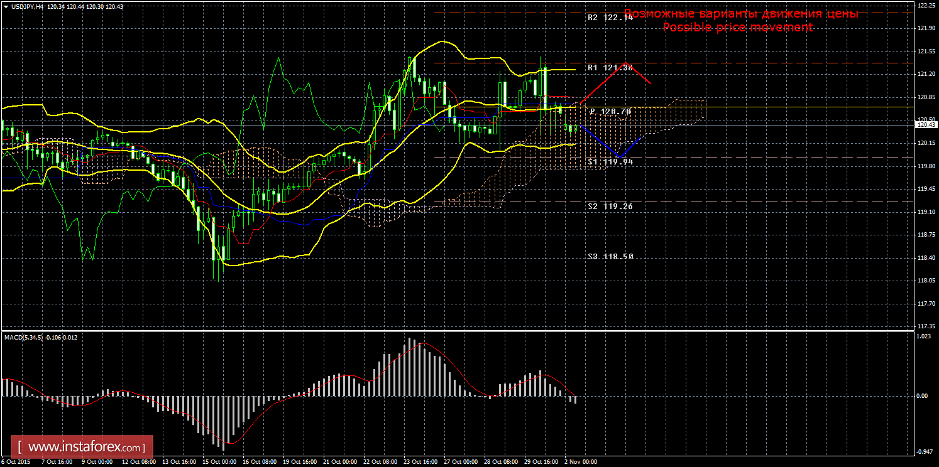Click the 122.25 level on price axis

[x=925, y=5]
